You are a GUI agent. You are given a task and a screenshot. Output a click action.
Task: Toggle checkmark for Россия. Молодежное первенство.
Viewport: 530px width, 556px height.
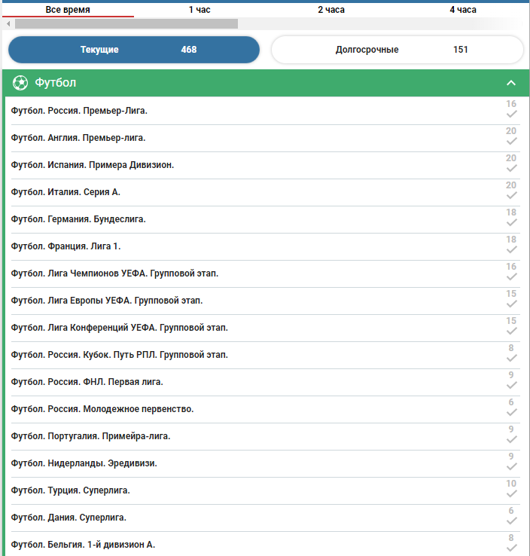point(511,413)
